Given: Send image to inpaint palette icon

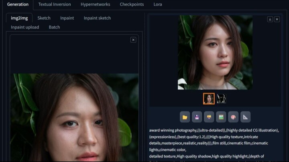Looking at the screenshot, I should pos(233,117).
